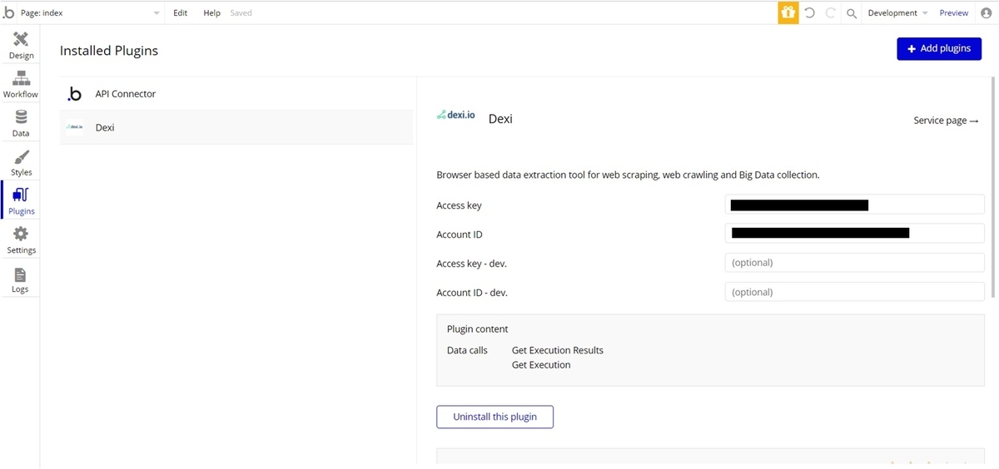This screenshot has width=999, height=469.
Task: Open the Settings tab in sidebar
Action: pyautogui.click(x=21, y=239)
